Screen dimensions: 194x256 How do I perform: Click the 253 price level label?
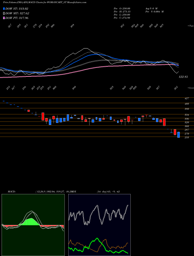pos(187,137)
